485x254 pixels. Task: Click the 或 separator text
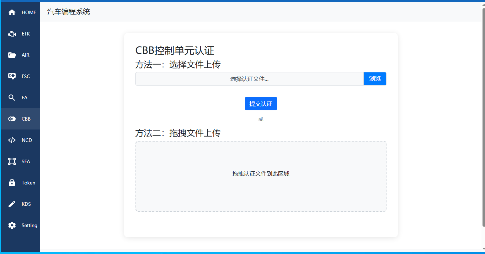[261, 119]
